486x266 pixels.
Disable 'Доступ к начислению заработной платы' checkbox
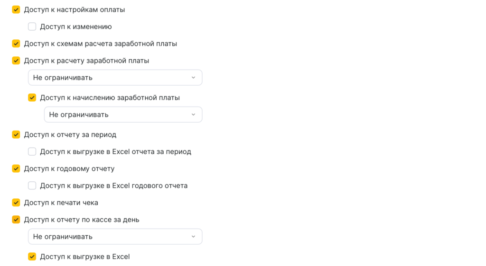32,98
